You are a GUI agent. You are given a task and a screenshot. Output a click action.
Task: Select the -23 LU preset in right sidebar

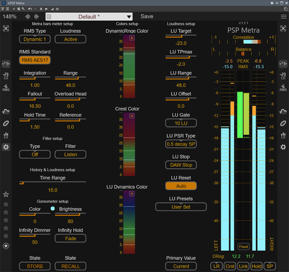tap(283, 76)
